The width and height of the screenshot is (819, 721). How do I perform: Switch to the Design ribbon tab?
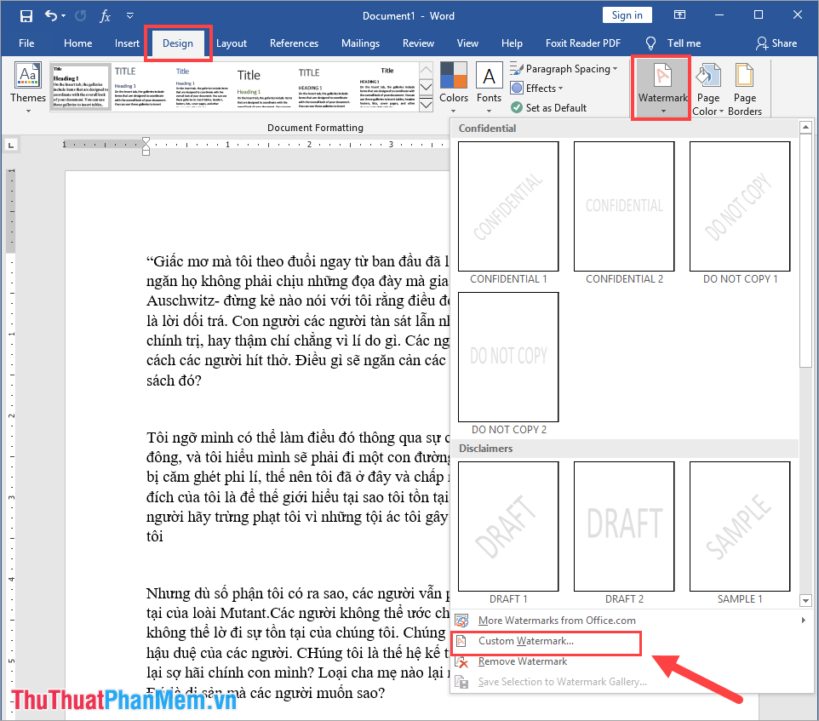177,43
